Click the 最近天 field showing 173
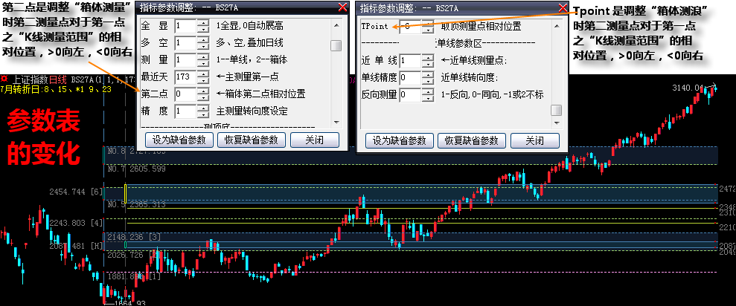The image size is (736, 306). tap(185, 76)
